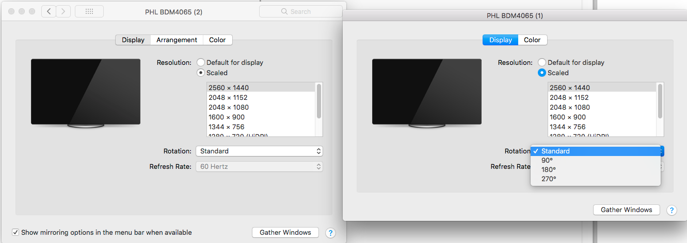Image resolution: width=687 pixels, height=243 pixels.
Task: Open the disabled Refresh Rate dropdown in window (2)
Action: tap(259, 166)
